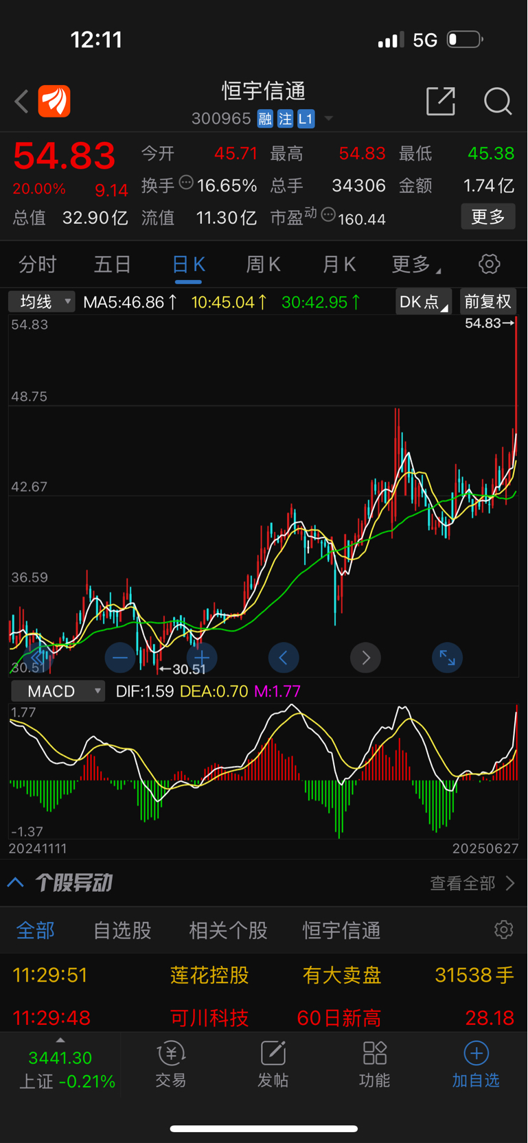Open 功能 functions icon
The image size is (528, 1143).
pyautogui.click(x=375, y=1065)
